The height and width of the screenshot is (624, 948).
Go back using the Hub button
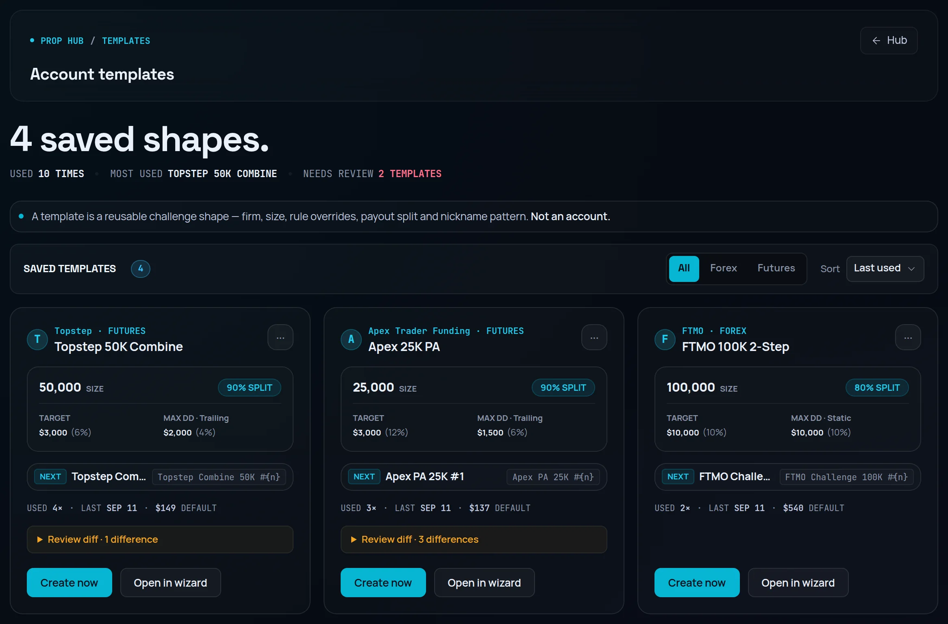point(889,41)
